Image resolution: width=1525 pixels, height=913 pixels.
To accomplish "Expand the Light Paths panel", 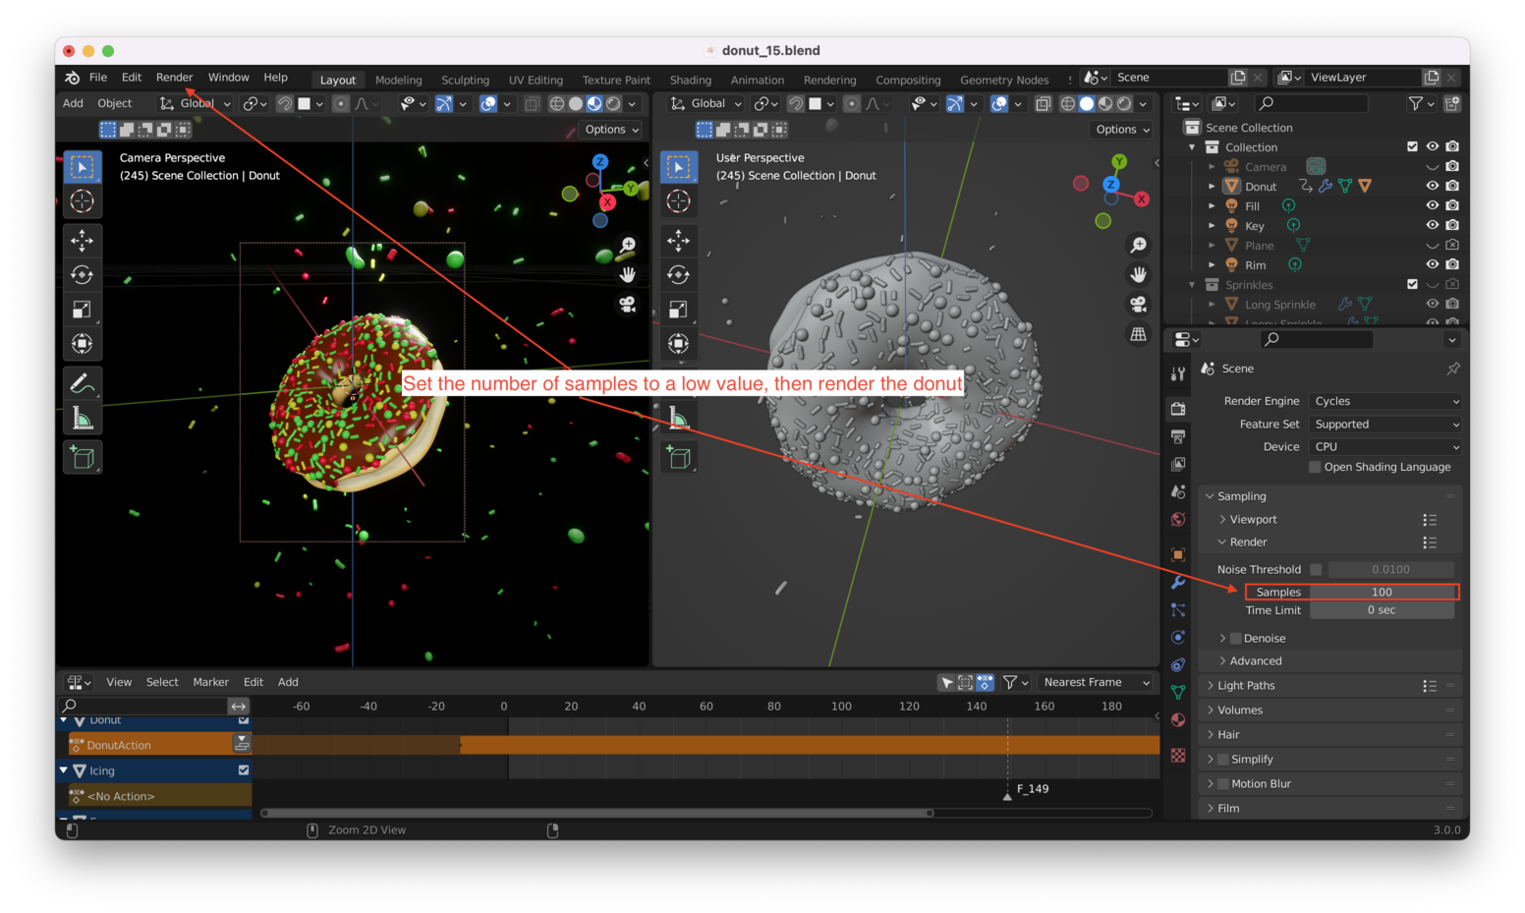I will coord(1246,686).
